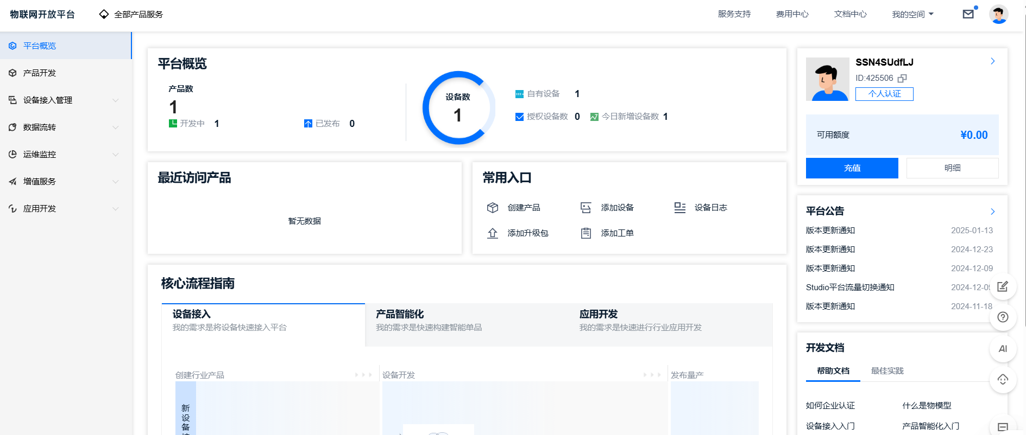The height and width of the screenshot is (435, 1026).
Task: Open 文档中心 in top navigation
Action: click(x=851, y=14)
